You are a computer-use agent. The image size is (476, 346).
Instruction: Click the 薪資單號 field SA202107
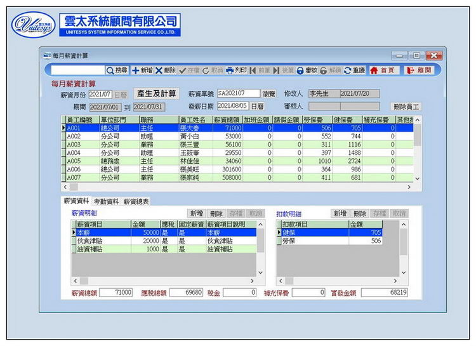point(239,93)
